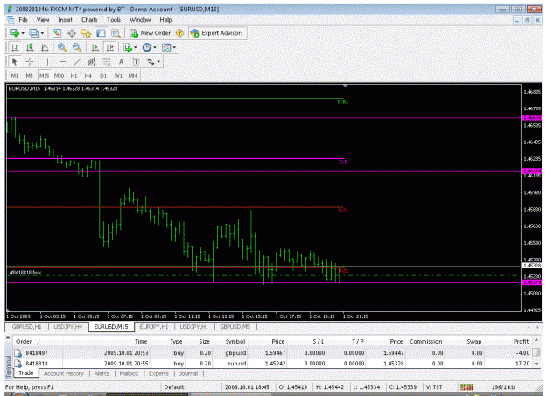This screenshot has height=396, width=547.
Task: Open the Insert menu
Action: coord(66,20)
